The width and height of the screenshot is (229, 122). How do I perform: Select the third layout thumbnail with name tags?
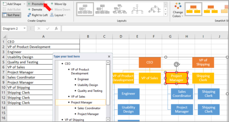(x=120, y=9)
